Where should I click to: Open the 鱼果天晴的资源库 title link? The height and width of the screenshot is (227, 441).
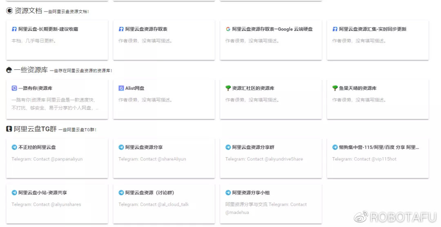(x=357, y=88)
